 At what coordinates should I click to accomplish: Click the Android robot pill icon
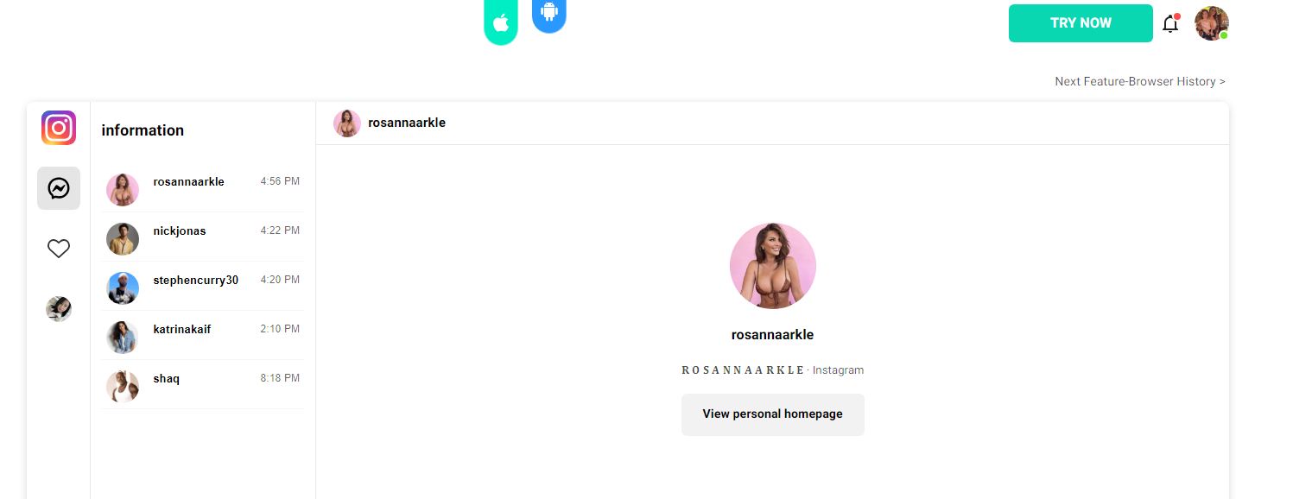coord(549,14)
